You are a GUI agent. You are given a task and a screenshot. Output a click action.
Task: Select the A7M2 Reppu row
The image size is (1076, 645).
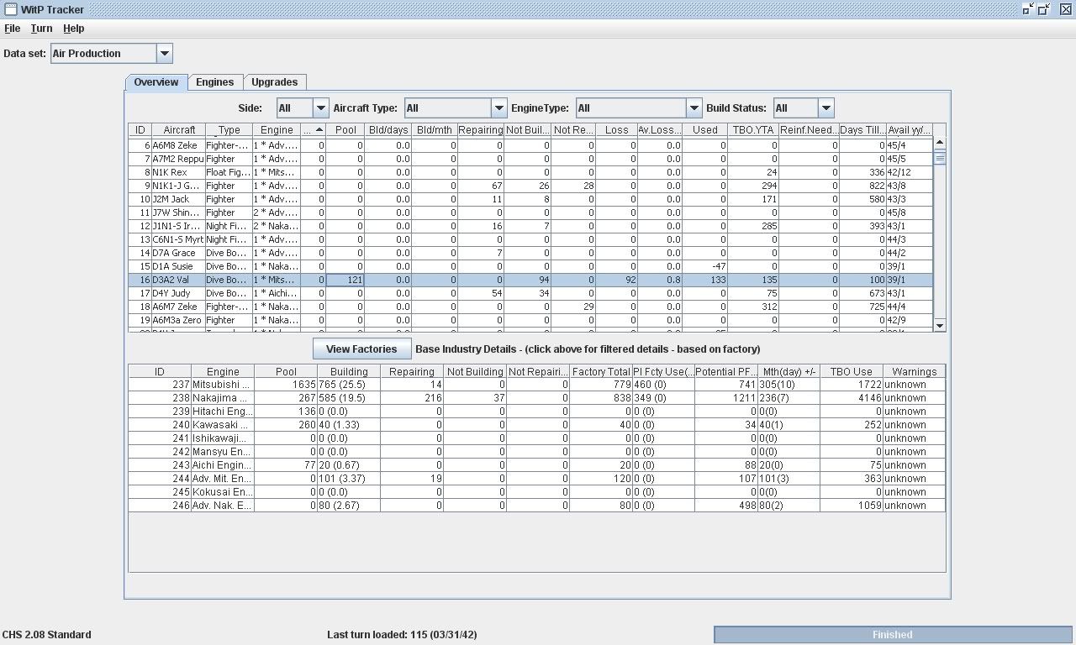[x=530, y=159]
